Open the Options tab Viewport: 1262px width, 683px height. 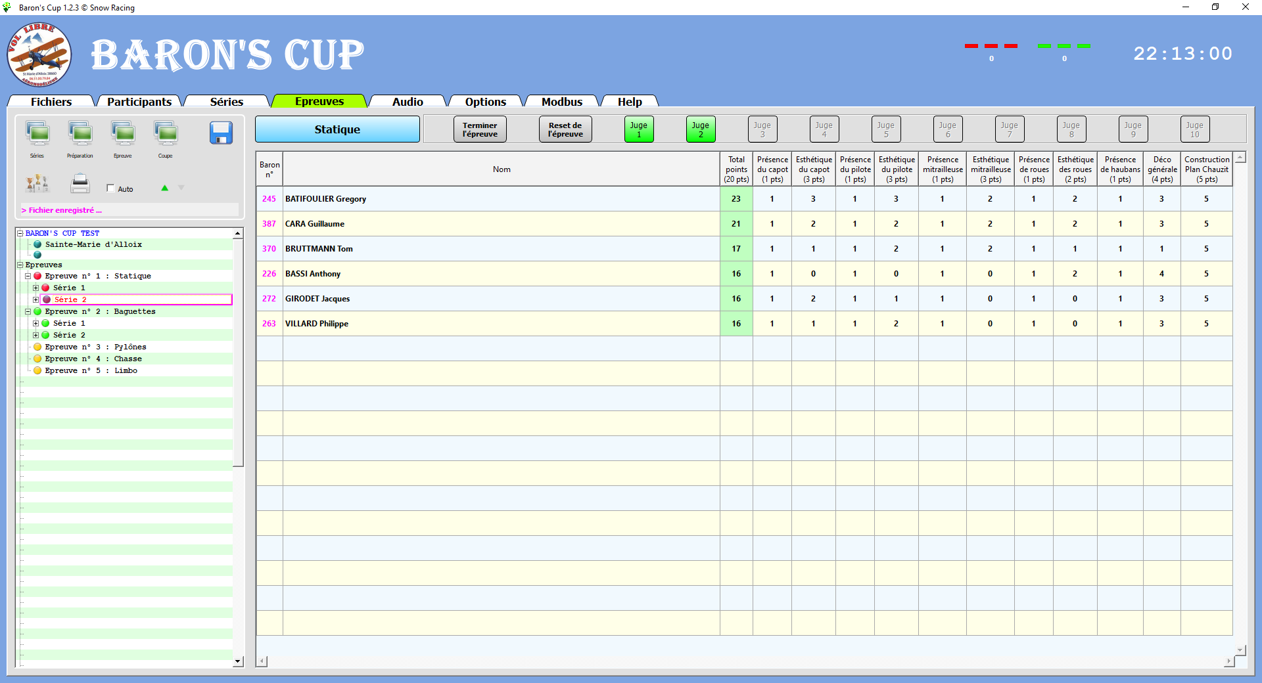tap(484, 102)
